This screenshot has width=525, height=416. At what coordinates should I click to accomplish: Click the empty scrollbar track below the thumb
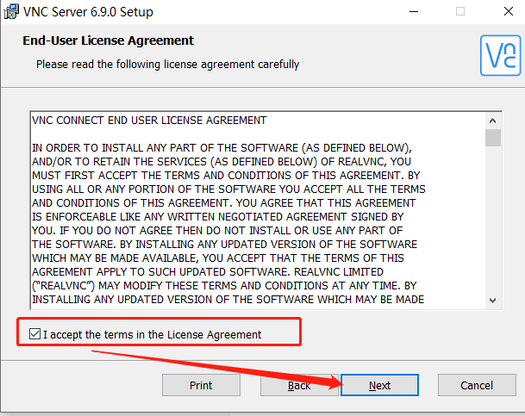493,224
